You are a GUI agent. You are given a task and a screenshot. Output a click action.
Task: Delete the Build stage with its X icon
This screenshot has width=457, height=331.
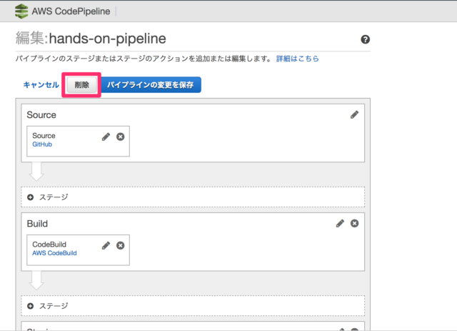[354, 223]
